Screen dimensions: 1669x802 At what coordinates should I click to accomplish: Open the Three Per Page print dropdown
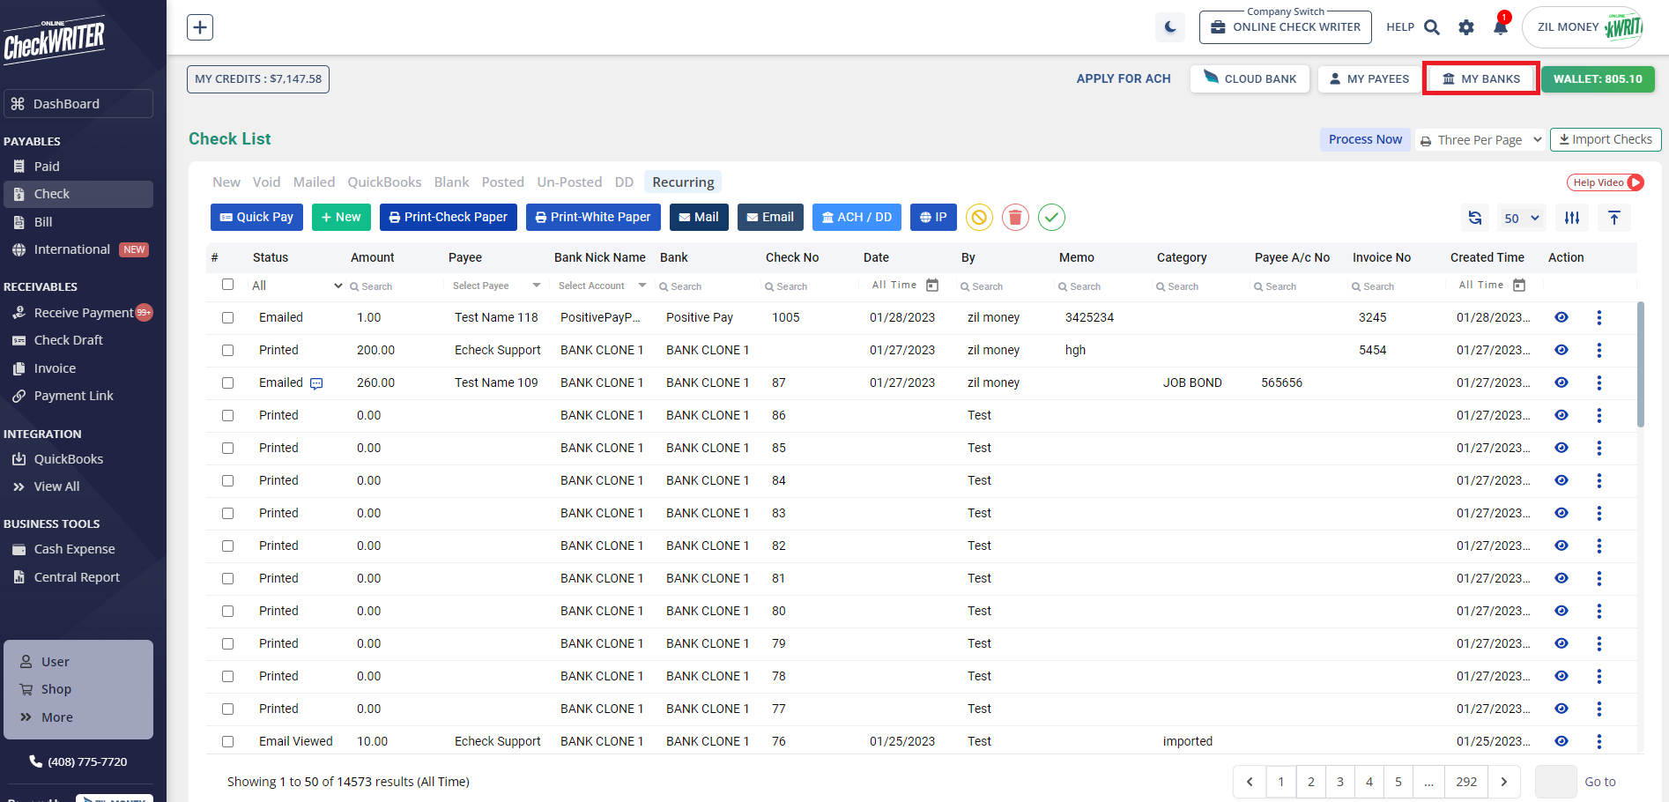[1480, 139]
